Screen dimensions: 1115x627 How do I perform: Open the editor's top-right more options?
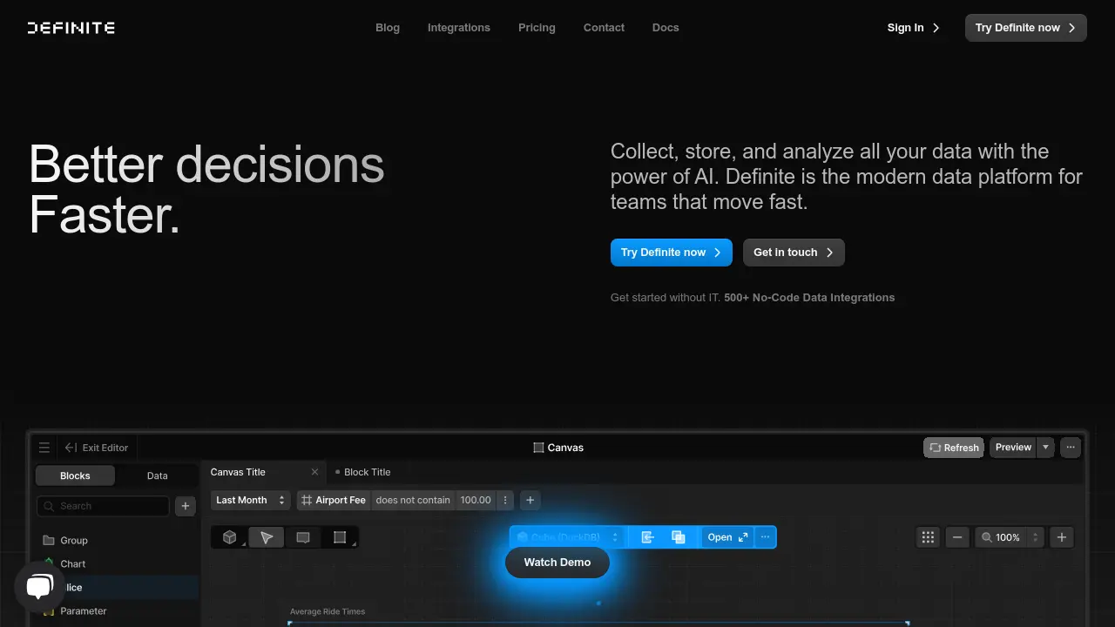pyautogui.click(x=1071, y=448)
